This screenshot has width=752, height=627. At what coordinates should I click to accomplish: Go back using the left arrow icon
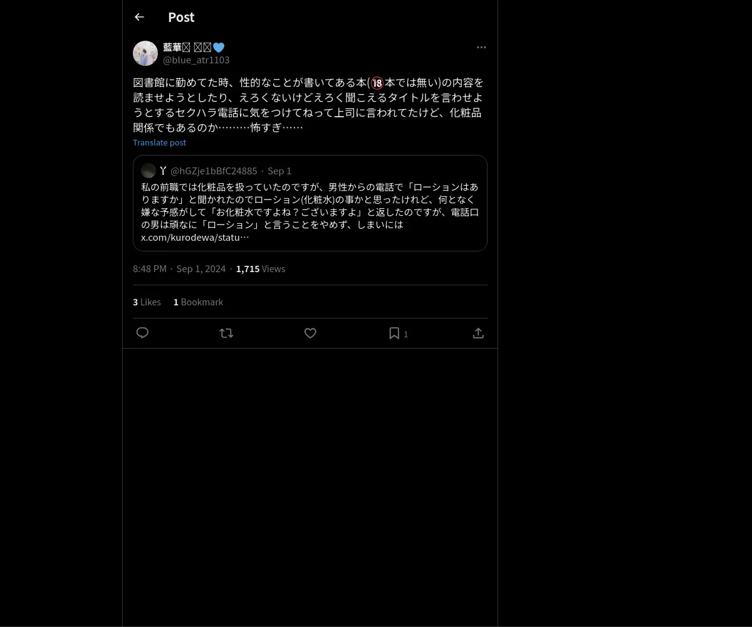pos(139,18)
